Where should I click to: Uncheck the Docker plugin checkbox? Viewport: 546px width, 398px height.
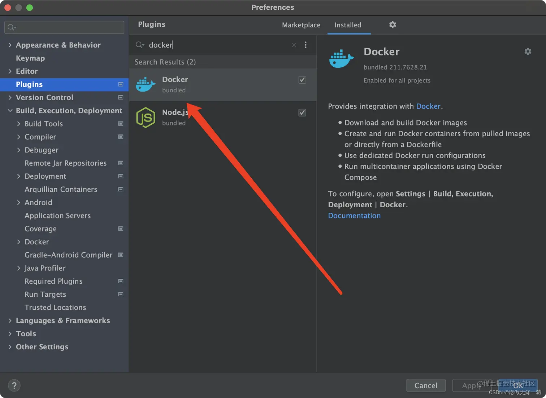tap(302, 80)
